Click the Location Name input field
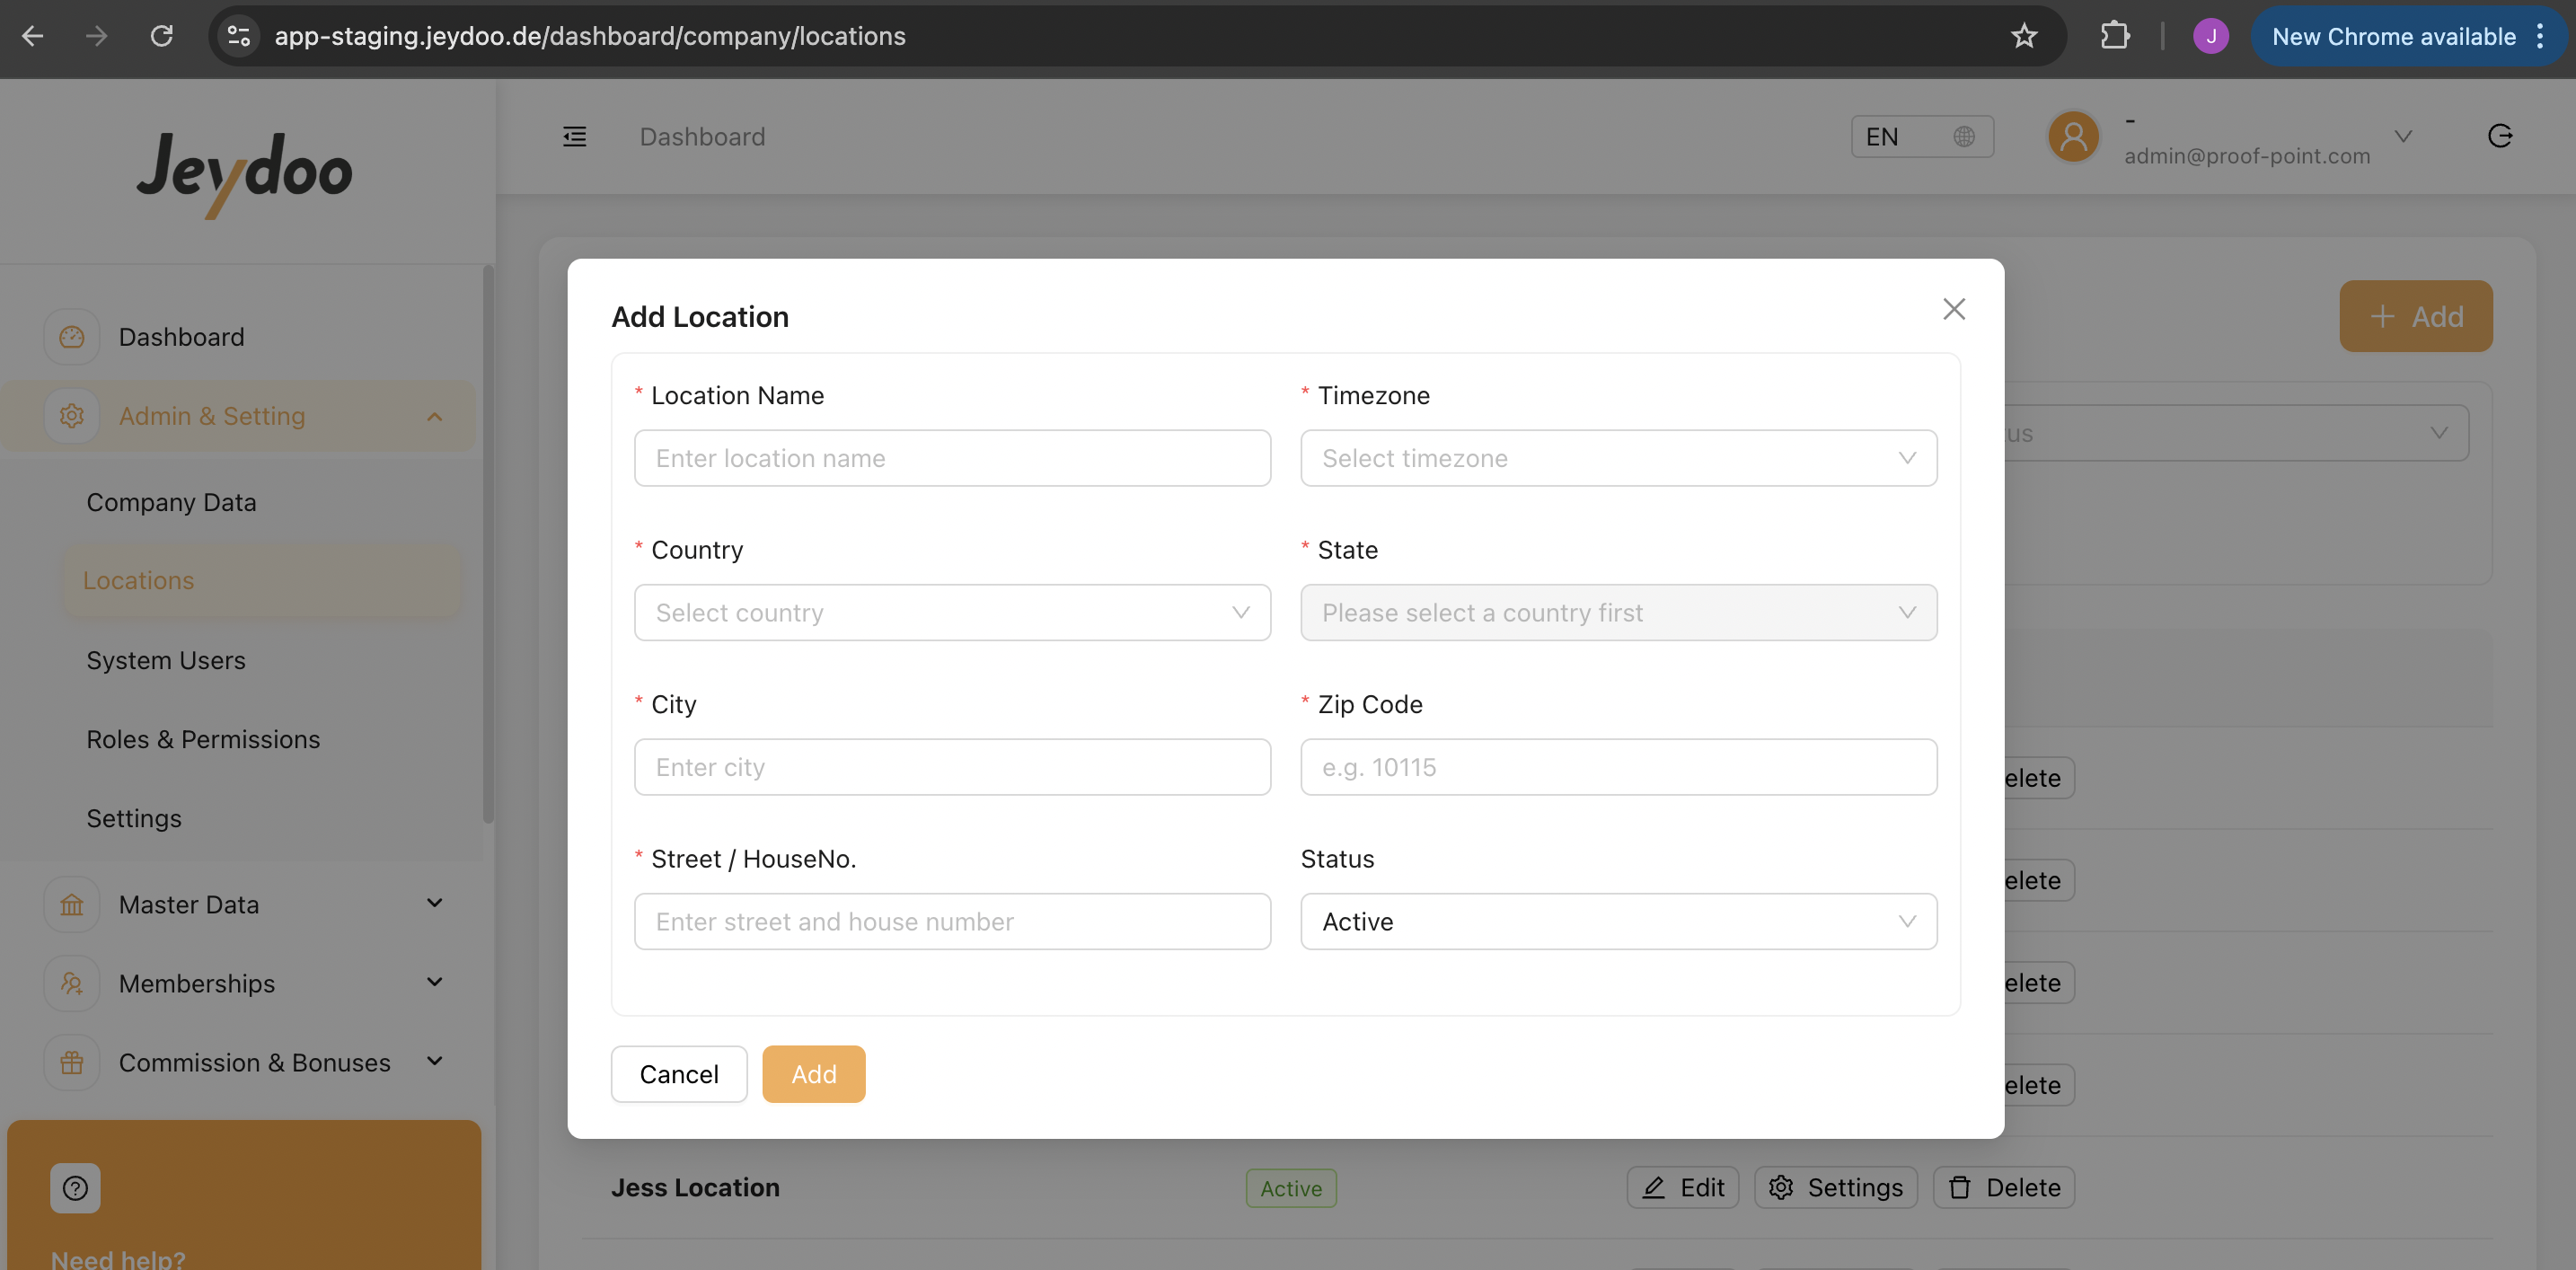This screenshot has height=1270, width=2576. [x=951, y=458]
